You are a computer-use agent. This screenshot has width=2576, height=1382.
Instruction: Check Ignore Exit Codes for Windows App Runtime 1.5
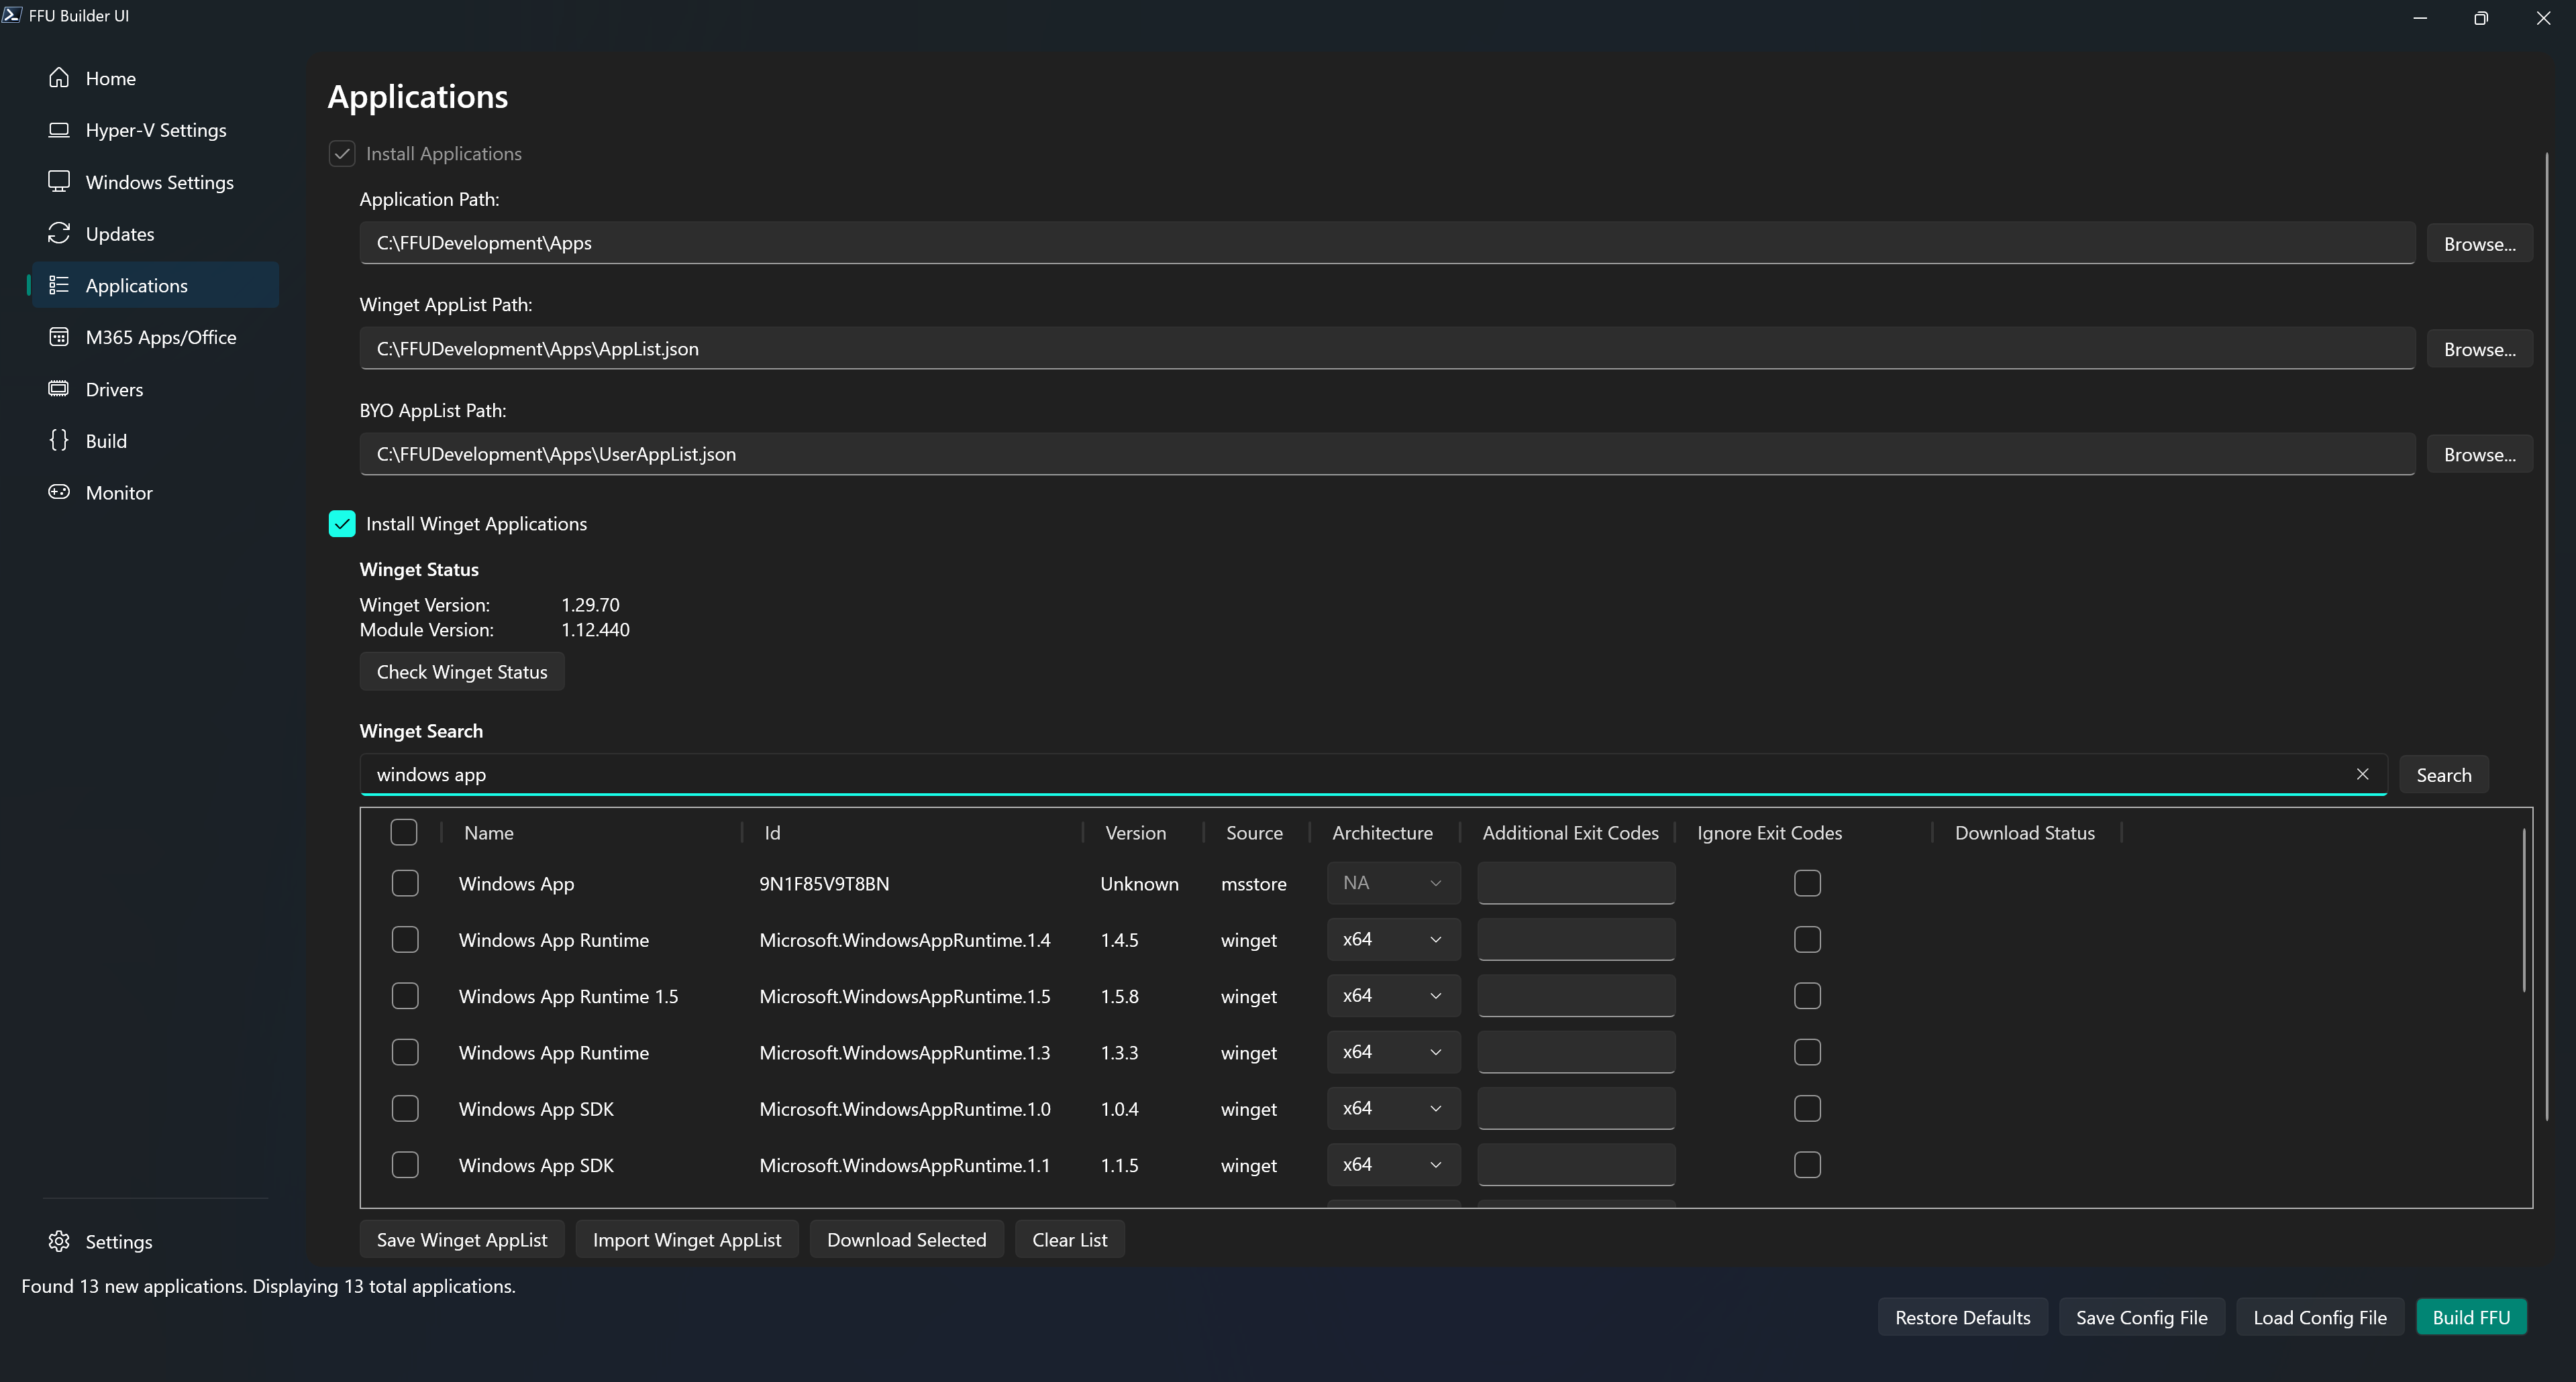(1807, 995)
